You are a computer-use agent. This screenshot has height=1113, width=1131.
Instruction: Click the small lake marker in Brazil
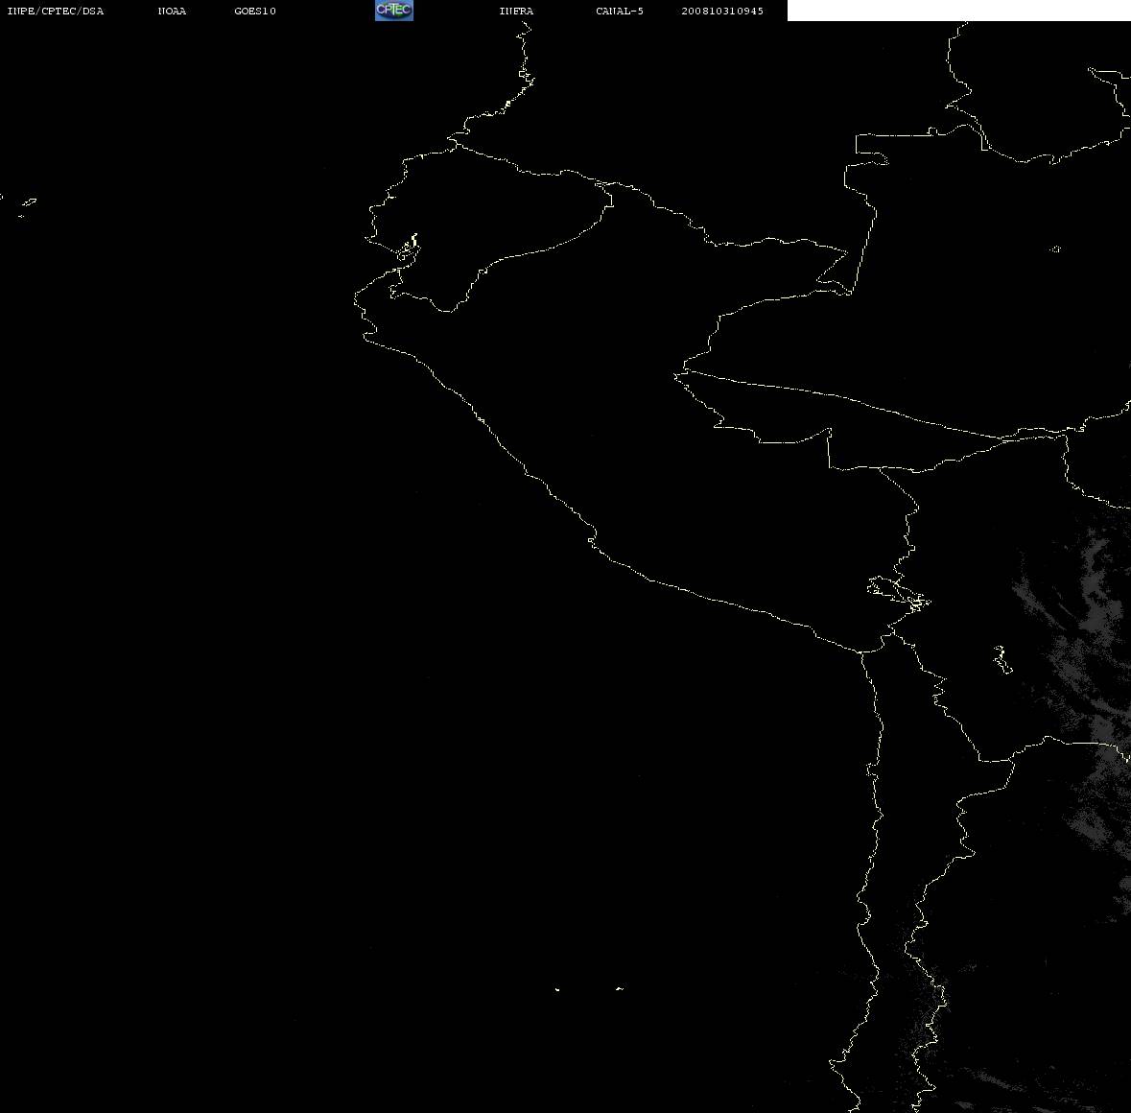1055,249
